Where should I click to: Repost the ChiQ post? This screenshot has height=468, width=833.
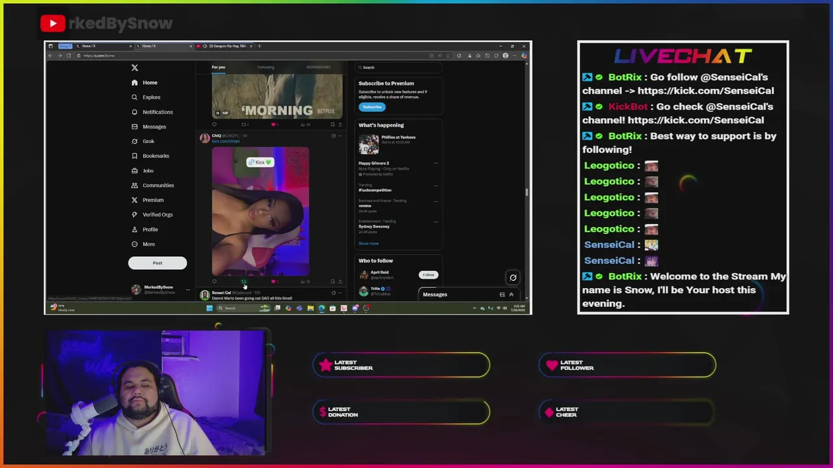point(244,281)
